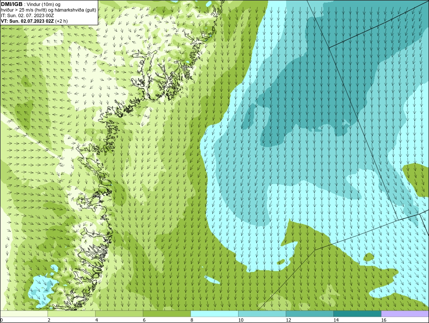Click the legend label '16'
This screenshot has height=323, width=429.
pos(384,320)
